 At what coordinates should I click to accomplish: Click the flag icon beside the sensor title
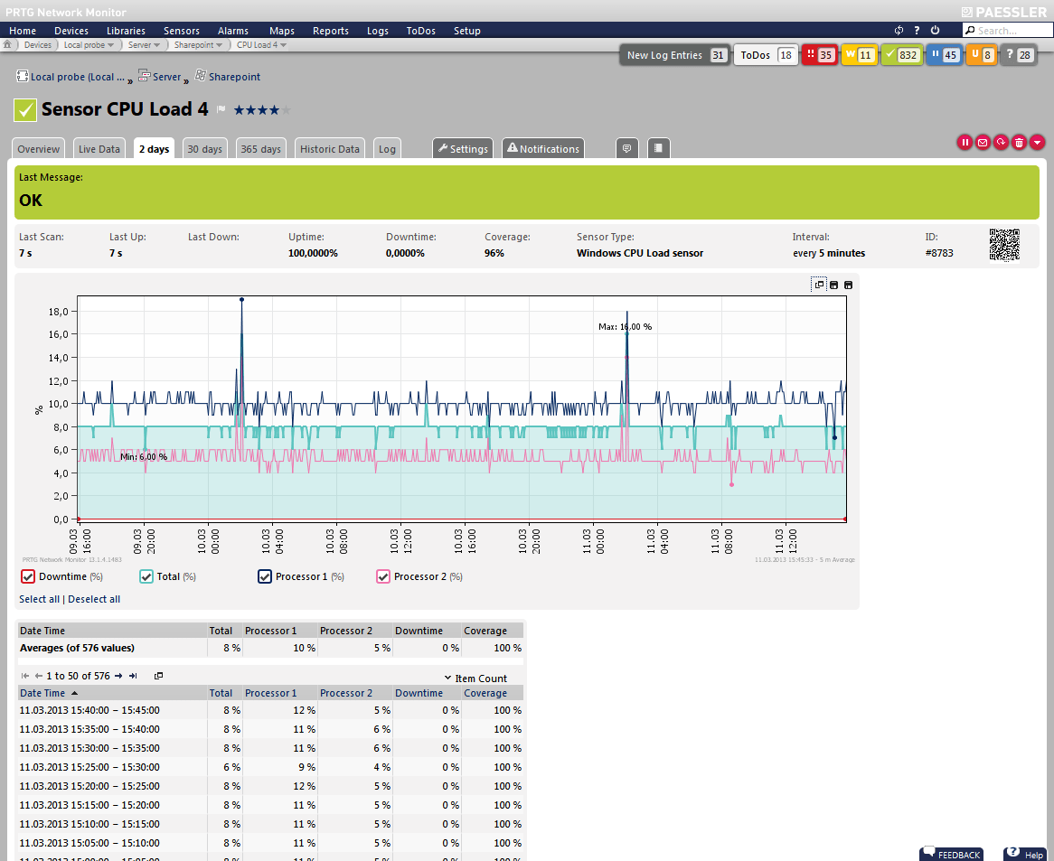[221, 109]
